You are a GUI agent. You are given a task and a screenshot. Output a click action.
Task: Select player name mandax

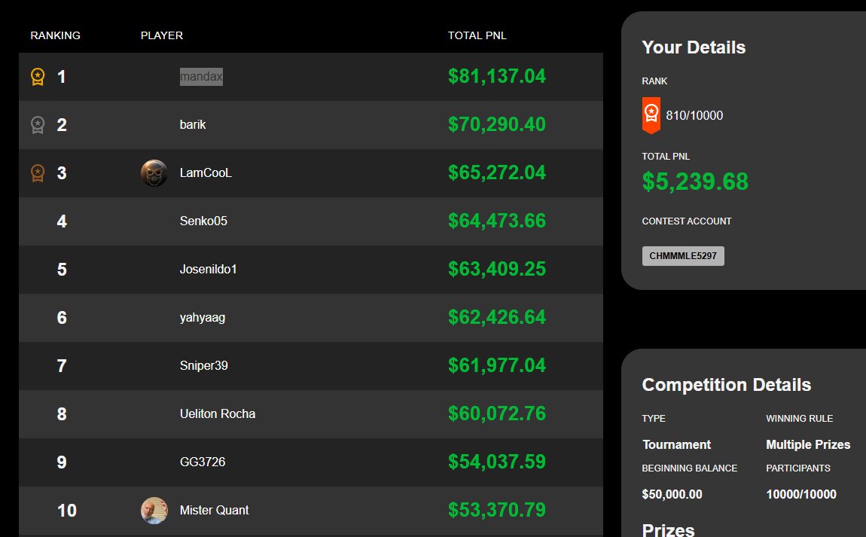tap(201, 76)
